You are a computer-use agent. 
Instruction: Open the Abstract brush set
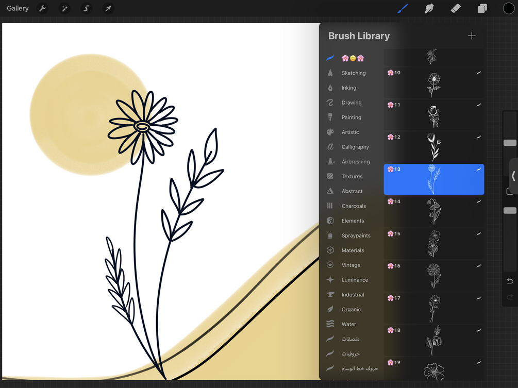(352, 191)
